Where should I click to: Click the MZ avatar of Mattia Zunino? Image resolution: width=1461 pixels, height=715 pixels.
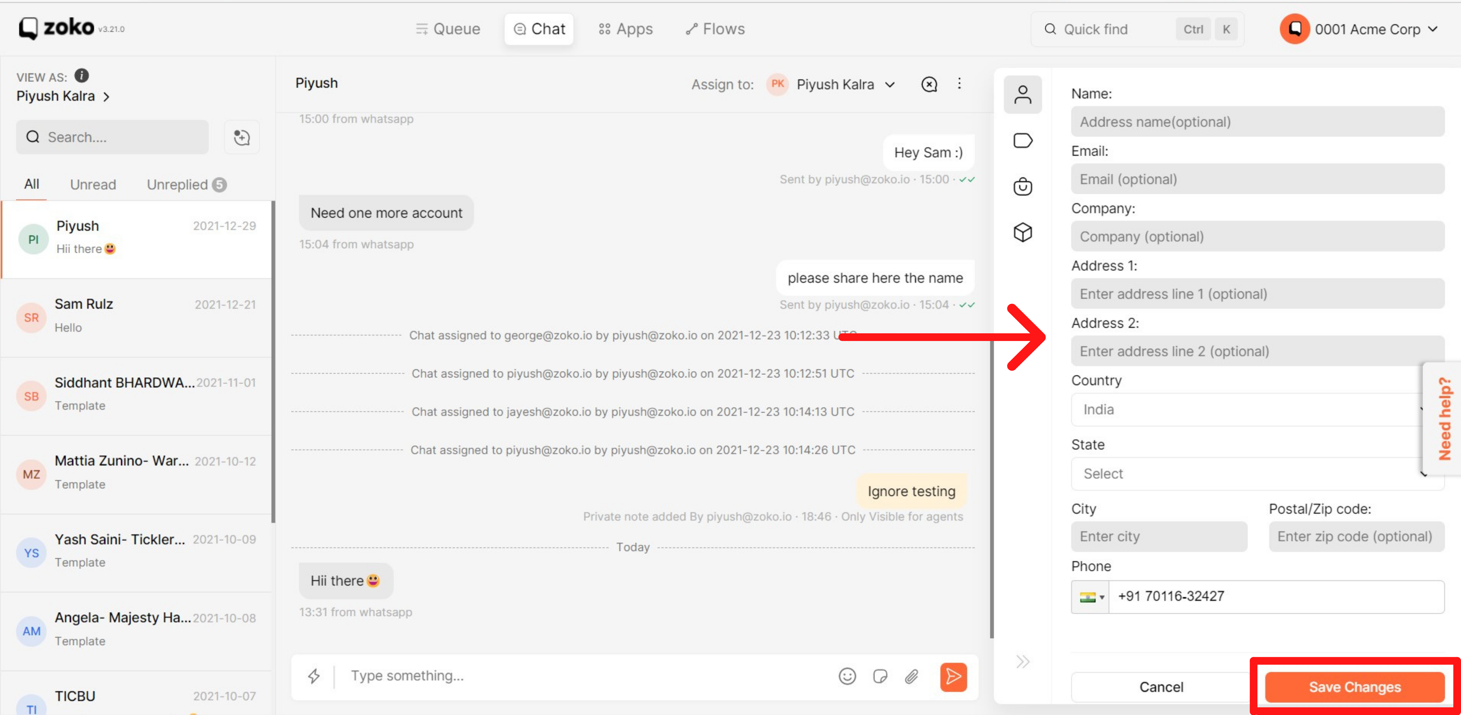(x=32, y=474)
